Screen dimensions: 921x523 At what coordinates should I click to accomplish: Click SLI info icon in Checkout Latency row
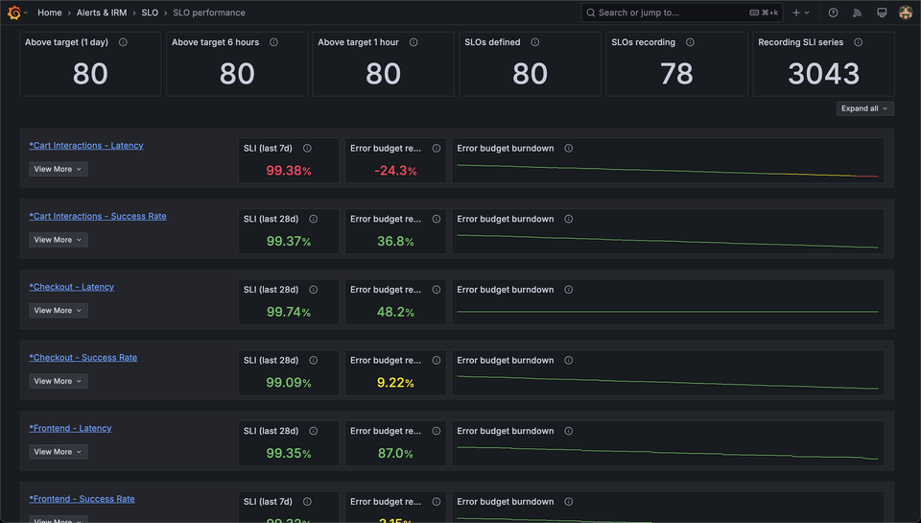314,290
